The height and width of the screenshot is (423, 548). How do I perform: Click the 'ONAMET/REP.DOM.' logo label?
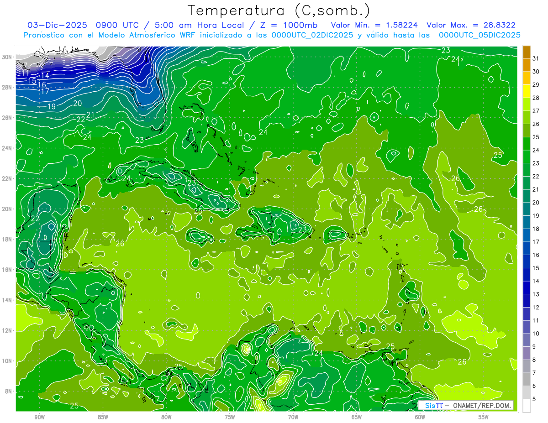tap(482, 405)
